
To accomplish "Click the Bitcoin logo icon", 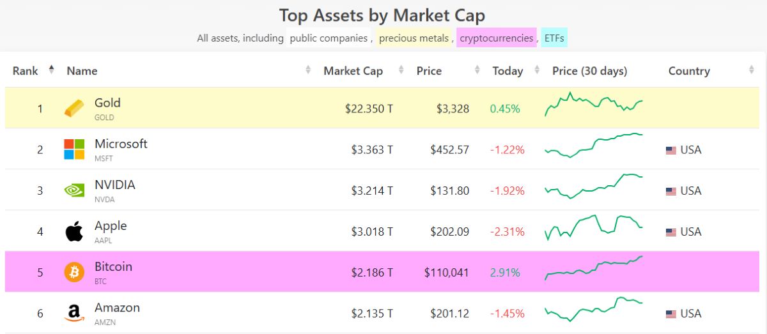I will [x=74, y=272].
